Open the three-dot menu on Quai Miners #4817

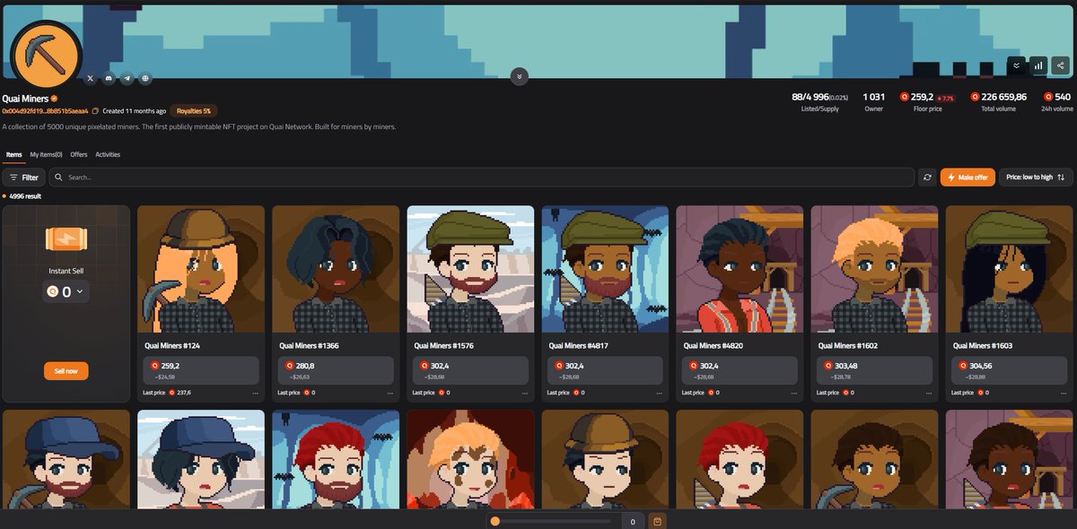tap(659, 393)
